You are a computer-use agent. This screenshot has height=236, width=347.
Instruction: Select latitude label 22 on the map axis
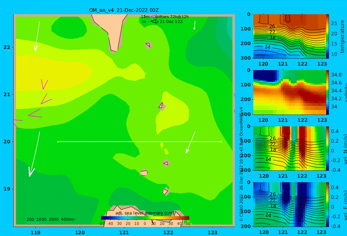pos(7,47)
